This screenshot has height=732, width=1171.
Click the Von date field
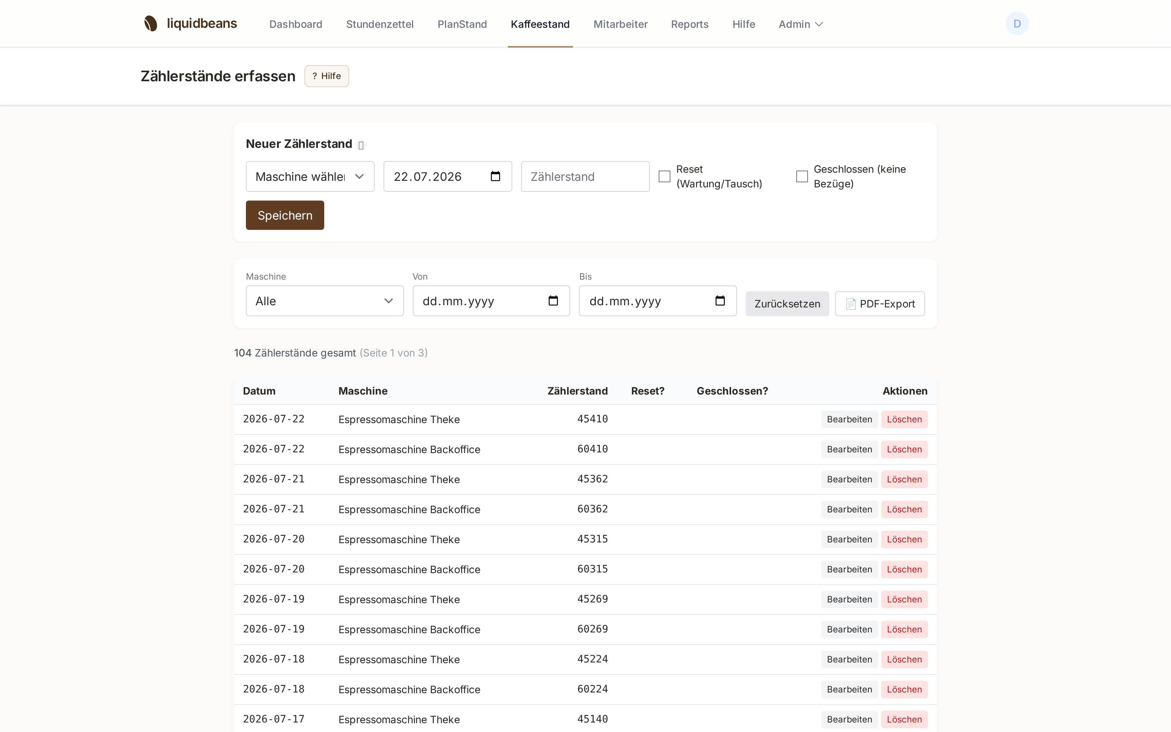pos(491,300)
